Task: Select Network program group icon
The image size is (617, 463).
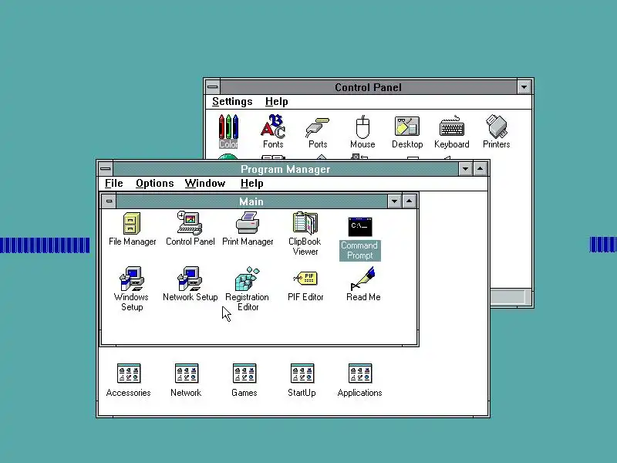Action: [187, 373]
